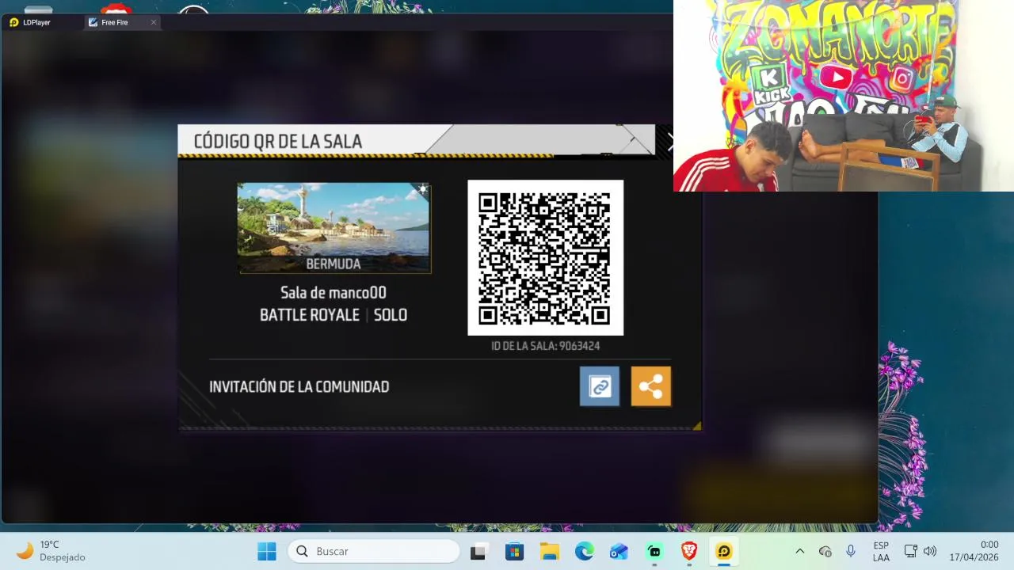The width and height of the screenshot is (1014, 570).
Task: Change the ESP LAA input language
Action: coord(881,551)
